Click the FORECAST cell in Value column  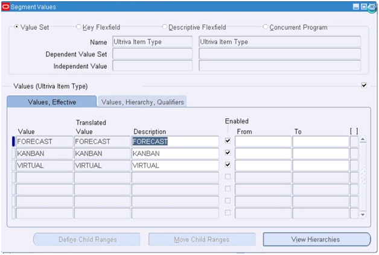(45, 142)
